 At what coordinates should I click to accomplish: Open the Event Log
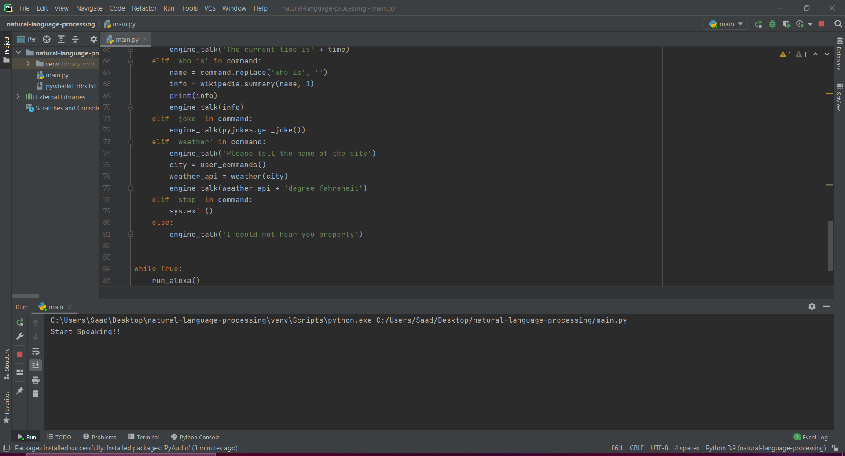[810, 437]
